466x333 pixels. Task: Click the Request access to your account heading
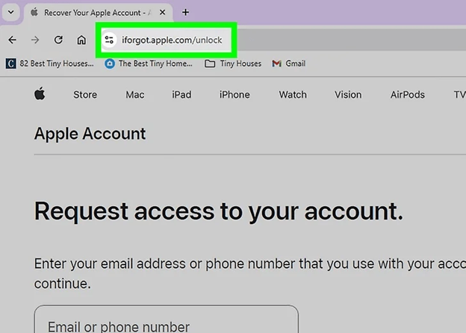pyautogui.click(x=218, y=211)
